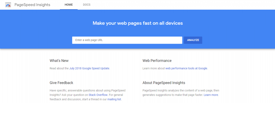This screenshot has width=275, height=127.
Task: Click the About PageSpeed Insights heading
Action: click(164, 83)
